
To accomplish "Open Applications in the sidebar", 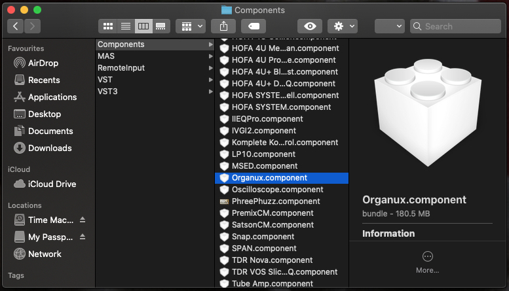I will pyautogui.click(x=45, y=97).
